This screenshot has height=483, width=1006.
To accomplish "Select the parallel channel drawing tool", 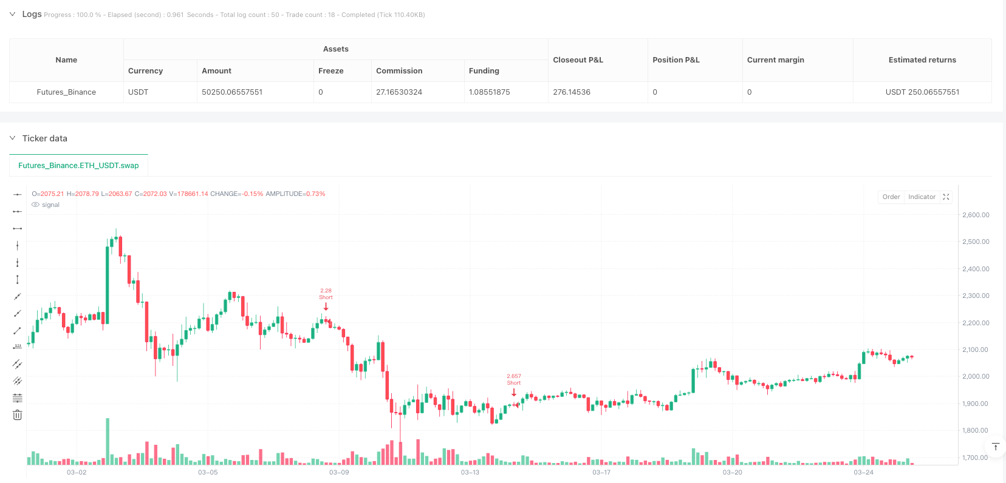I will pos(17,363).
